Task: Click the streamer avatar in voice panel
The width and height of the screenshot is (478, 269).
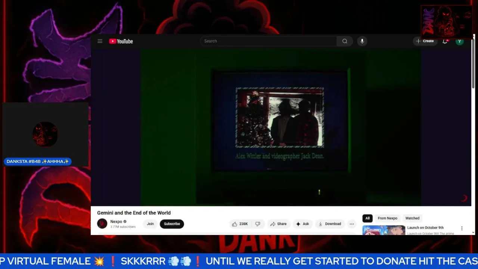Action: tap(45, 134)
